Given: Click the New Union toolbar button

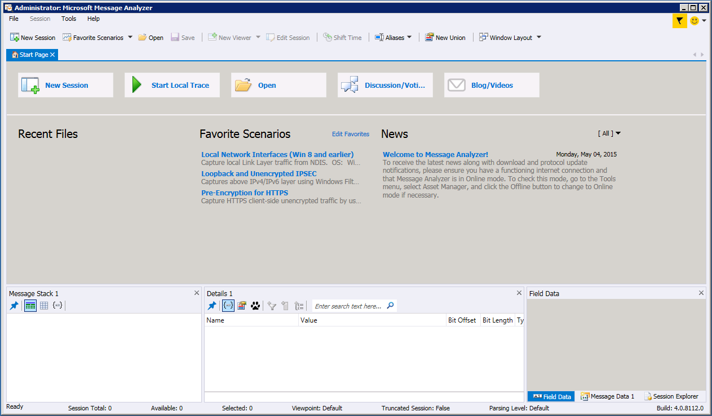Looking at the screenshot, I should (x=445, y=38).
